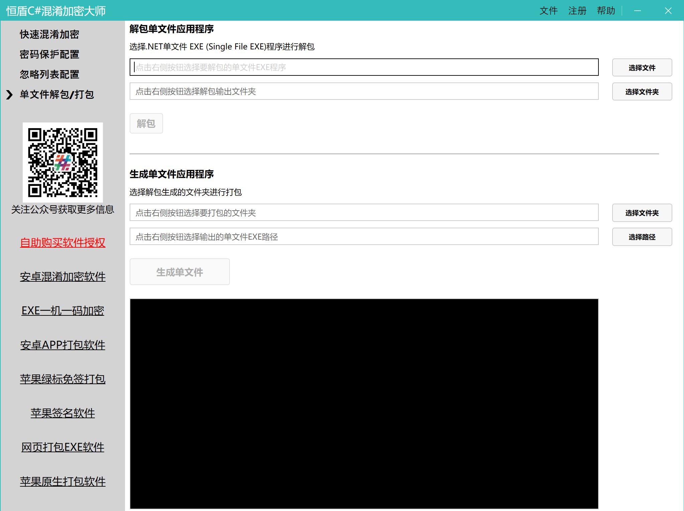Open the 自助购买软件授权 link
Screen dimensions: 684x511
pos(62,243)
